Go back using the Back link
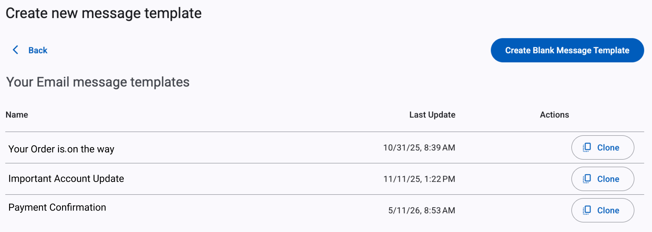The width and height of the screenshot is (652, 232). click(38, 50)
